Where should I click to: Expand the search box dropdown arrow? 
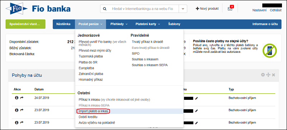(183, 9)
